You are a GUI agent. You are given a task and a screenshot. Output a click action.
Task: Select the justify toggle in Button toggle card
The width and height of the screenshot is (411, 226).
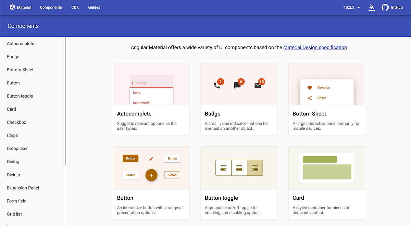tap(239, 168)
